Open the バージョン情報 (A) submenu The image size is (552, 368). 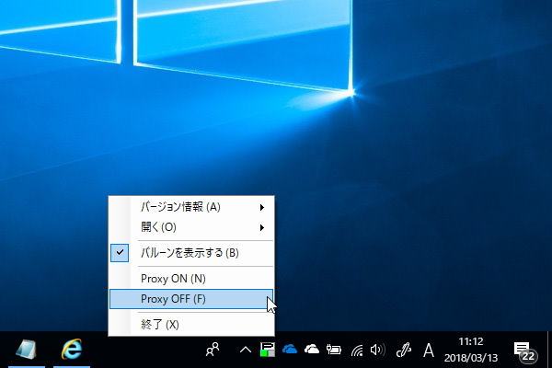click(191, 207)
